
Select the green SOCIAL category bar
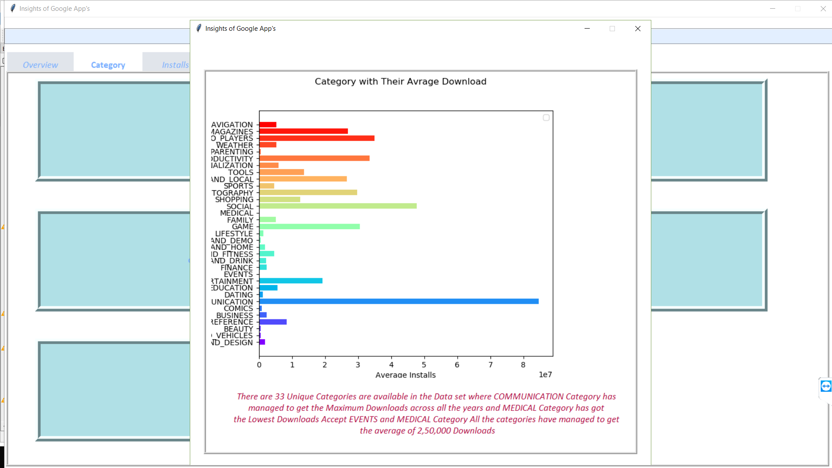click(338, 206)
